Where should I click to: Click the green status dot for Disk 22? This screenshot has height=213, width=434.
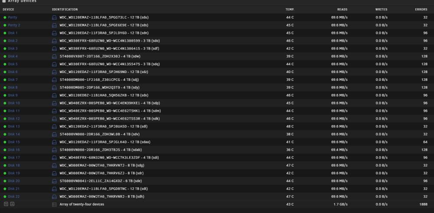(5, 196)
